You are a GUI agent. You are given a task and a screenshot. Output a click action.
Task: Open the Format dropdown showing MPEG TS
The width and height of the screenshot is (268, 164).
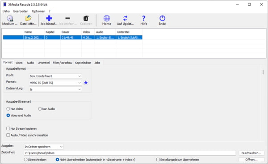coord(55,83)
